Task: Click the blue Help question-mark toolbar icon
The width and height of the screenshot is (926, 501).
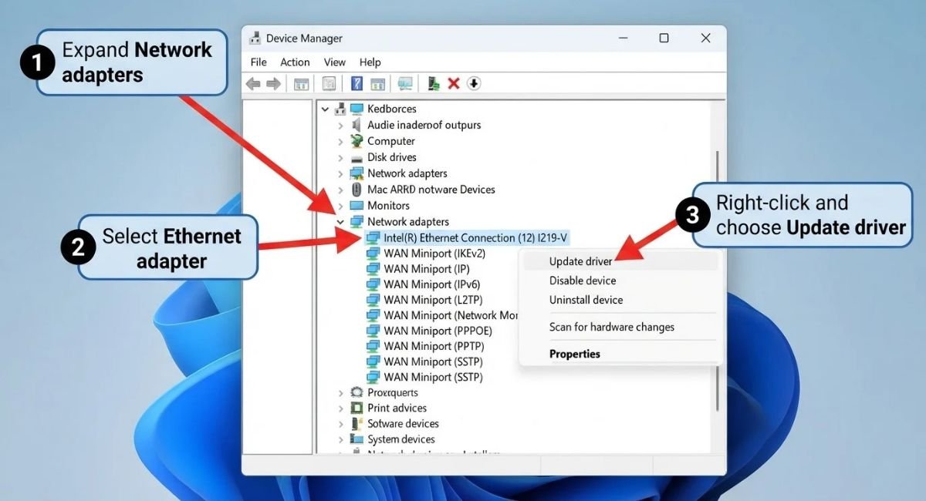Action: tap(357, 83)
